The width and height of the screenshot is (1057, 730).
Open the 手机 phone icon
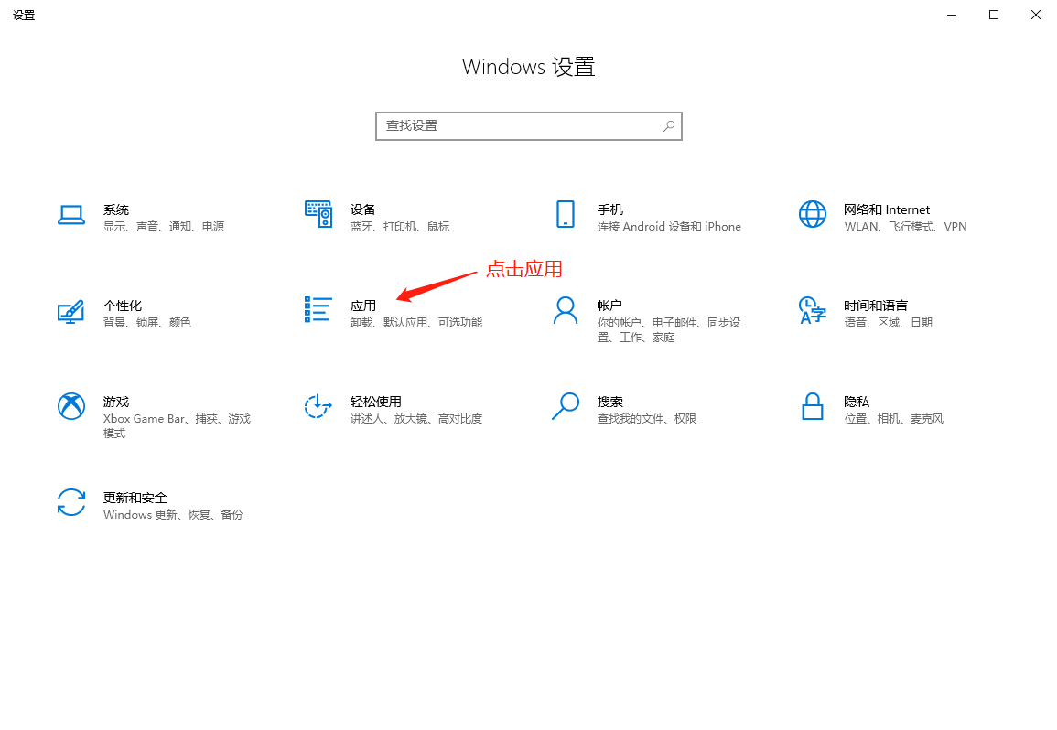coord(566,214)
